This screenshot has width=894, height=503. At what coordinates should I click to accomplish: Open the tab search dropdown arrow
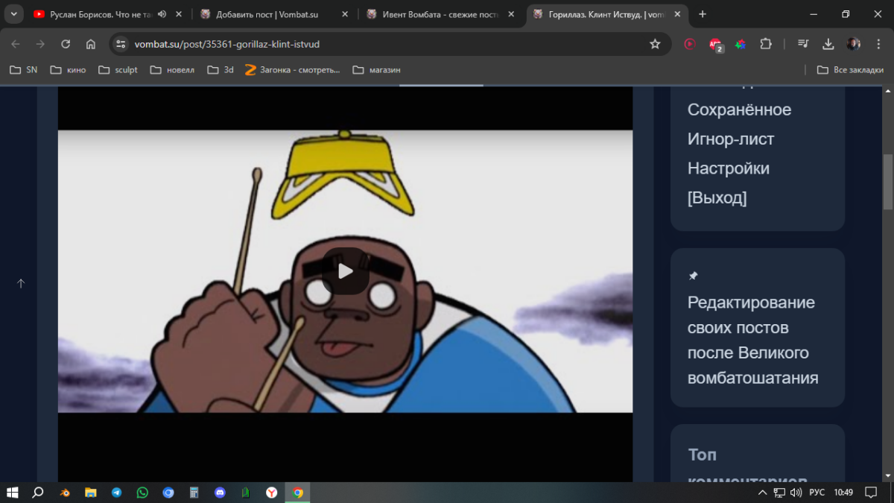(x=13, y=14)
